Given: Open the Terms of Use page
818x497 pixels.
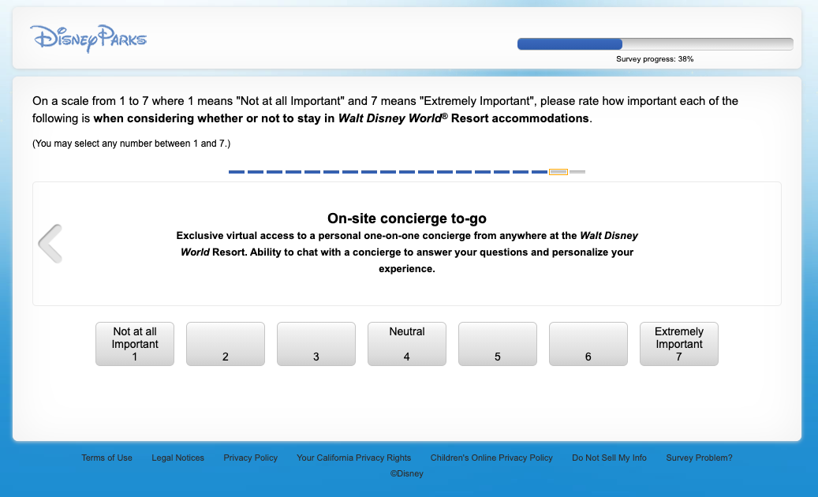Looking at the screenshot, I should [106, 458].
